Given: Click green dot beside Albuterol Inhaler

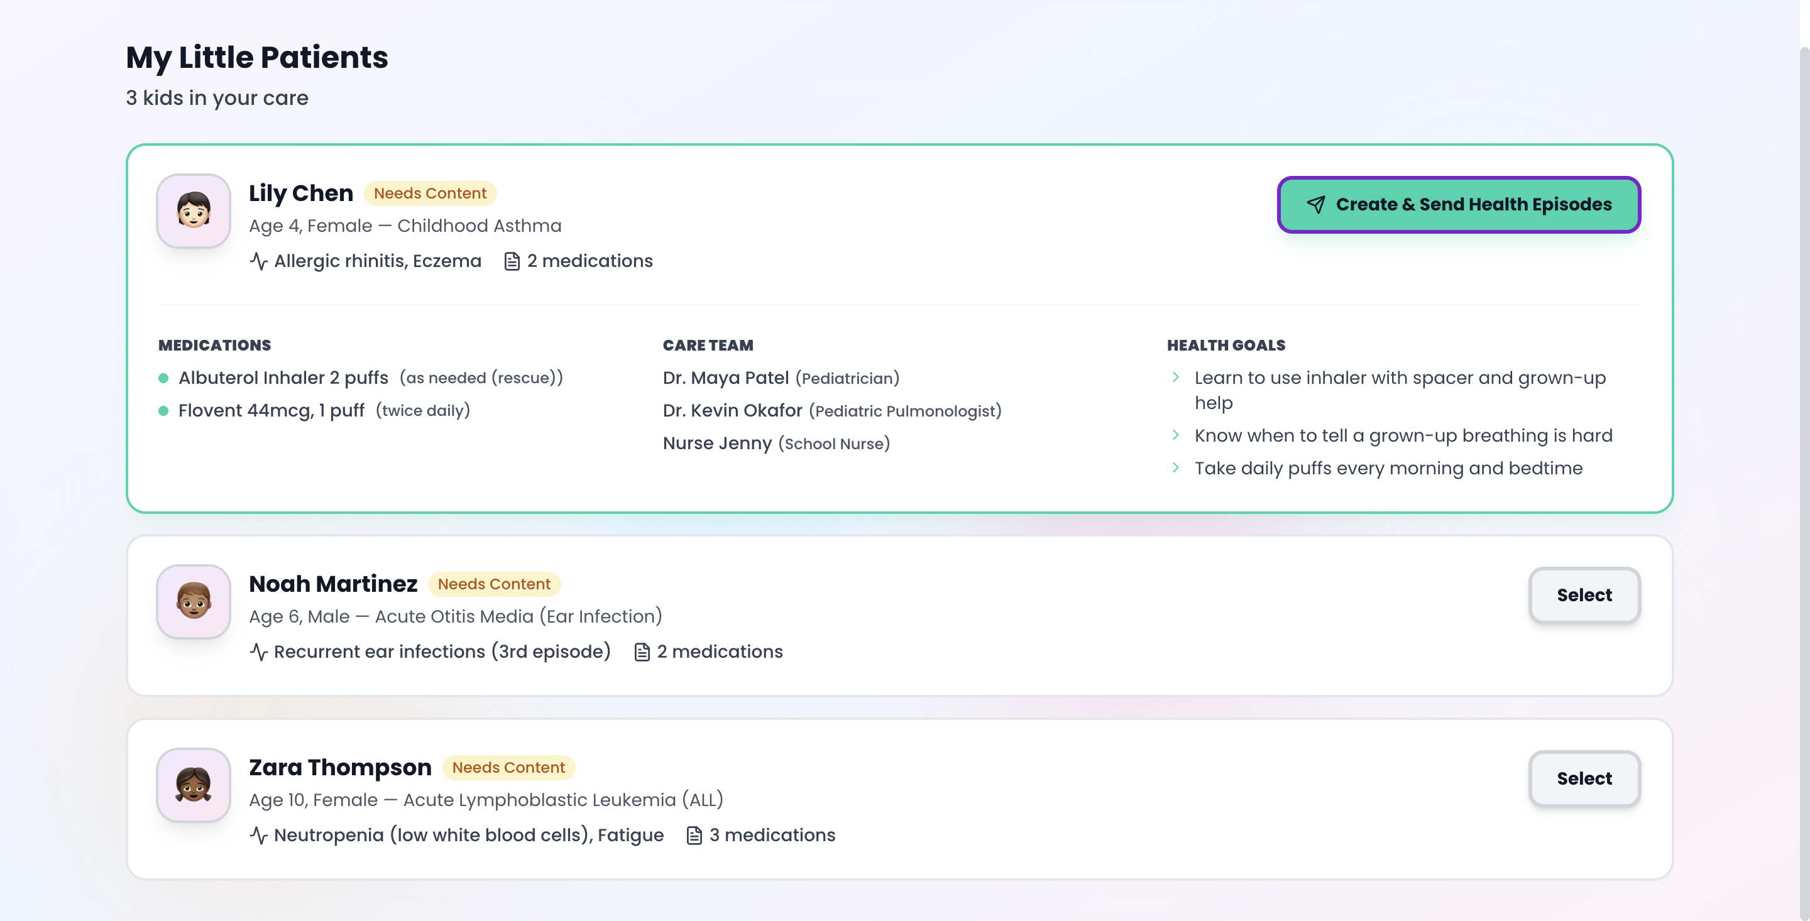Looking at the screenshot, I should [163, 378].
